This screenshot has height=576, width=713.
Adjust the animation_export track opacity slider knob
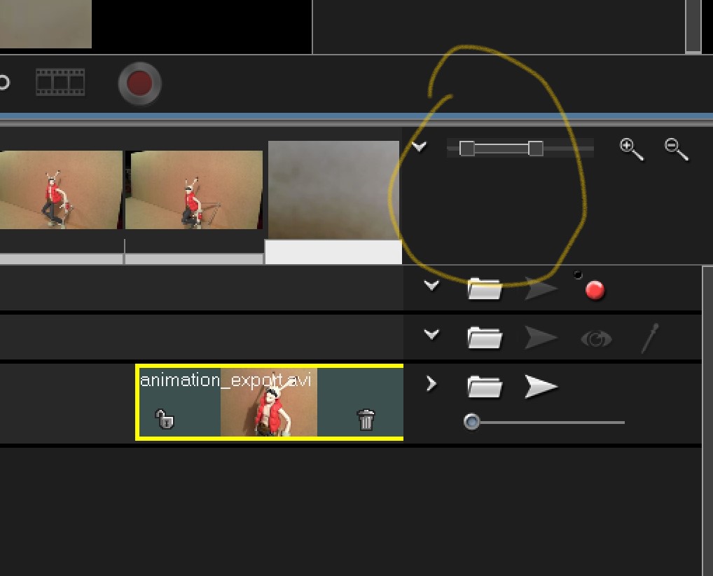[471, 422]
